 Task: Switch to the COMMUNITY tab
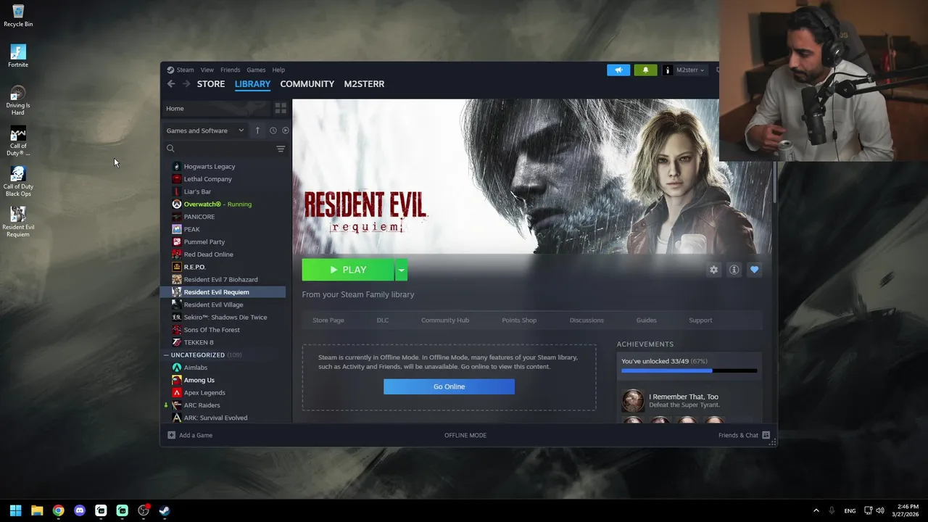(307, 84)
